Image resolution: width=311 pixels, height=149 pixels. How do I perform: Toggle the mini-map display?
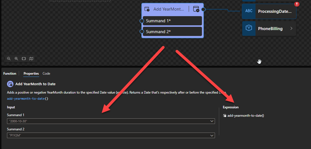(x=31, y=58)
